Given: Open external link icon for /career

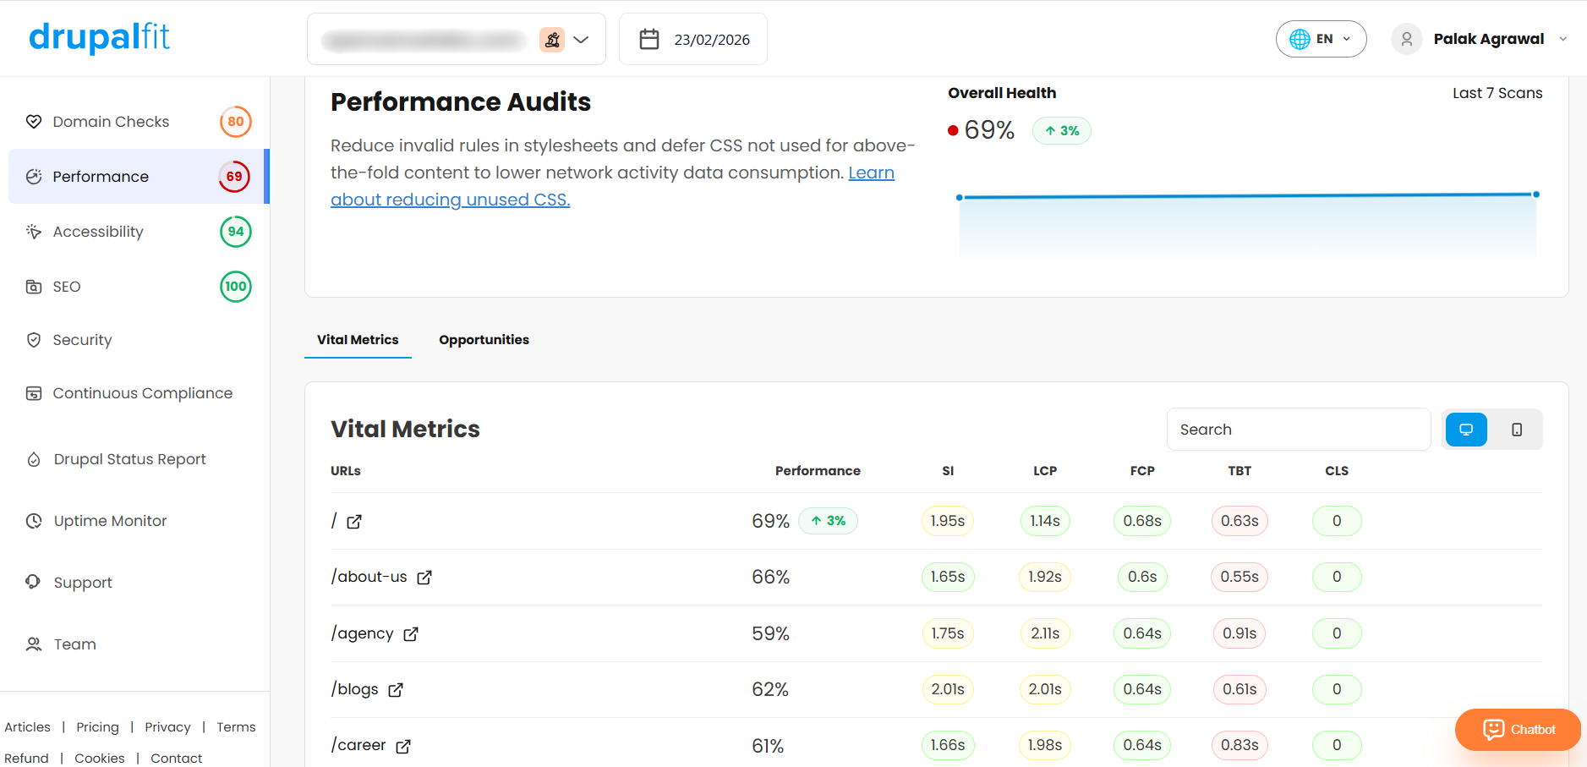Looking at the screenshot, I should (x=403, y=747).
